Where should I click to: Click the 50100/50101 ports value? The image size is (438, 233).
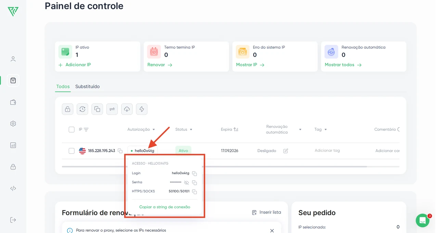tap(179, 191)
